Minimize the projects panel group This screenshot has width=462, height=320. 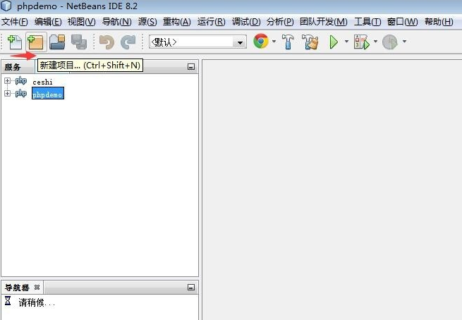pyautogui.click(x=191, y=67)
